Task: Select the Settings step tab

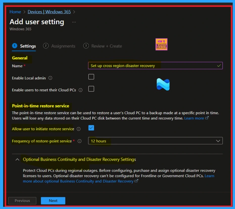Action: (24, 46)
